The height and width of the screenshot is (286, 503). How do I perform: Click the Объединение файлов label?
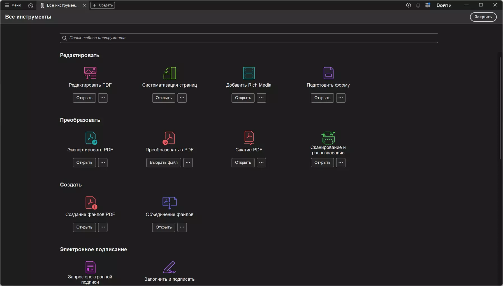point(170,214)
